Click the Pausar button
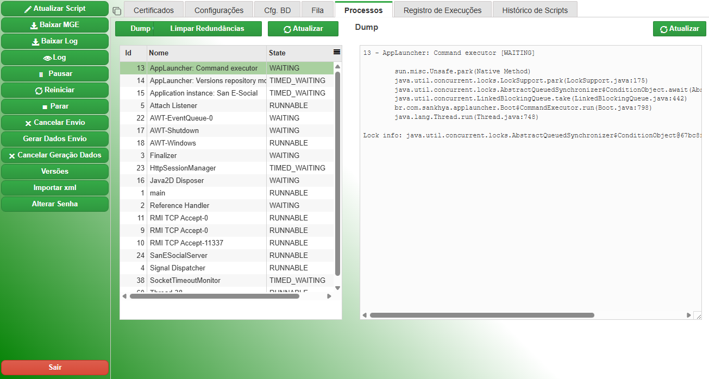This screenshot has width=709, height=379. point(55,74)
